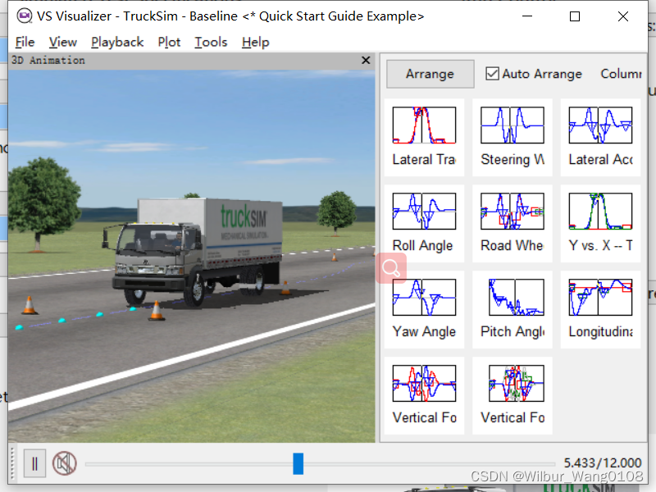Toggle the muted sound icon
The height and width of the screenshot is (492, 656).
click(x=65, y=463)
